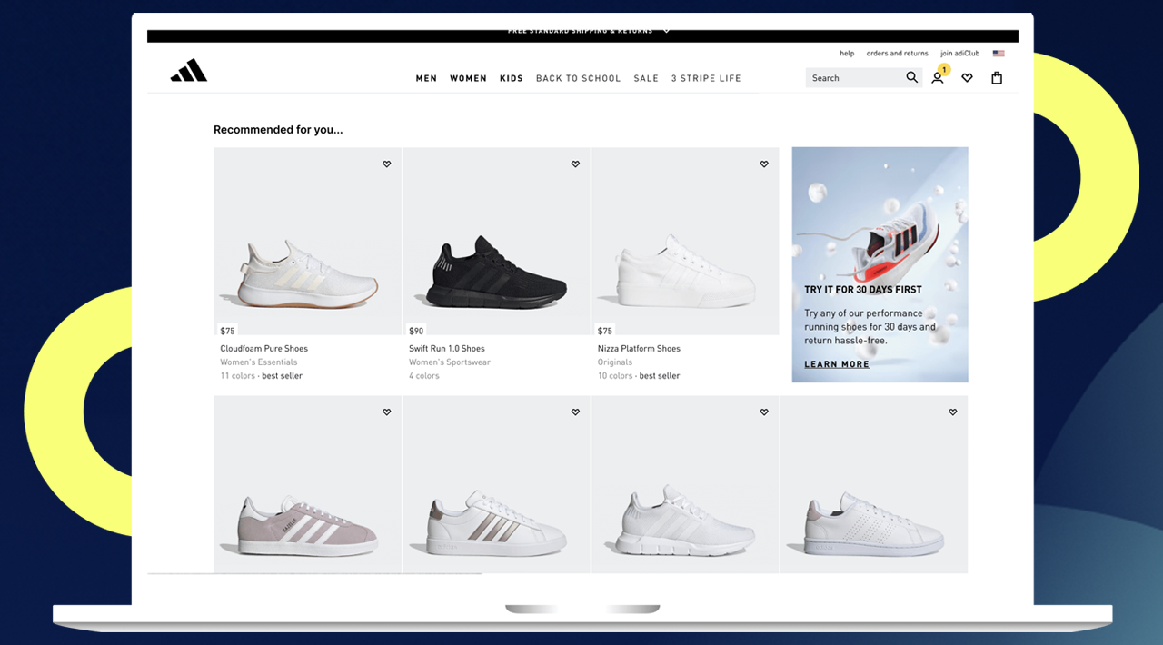Viewport: 1163px width, 645px height.
Task: Click the $90 price tag
Action: (x=416, y=331)
